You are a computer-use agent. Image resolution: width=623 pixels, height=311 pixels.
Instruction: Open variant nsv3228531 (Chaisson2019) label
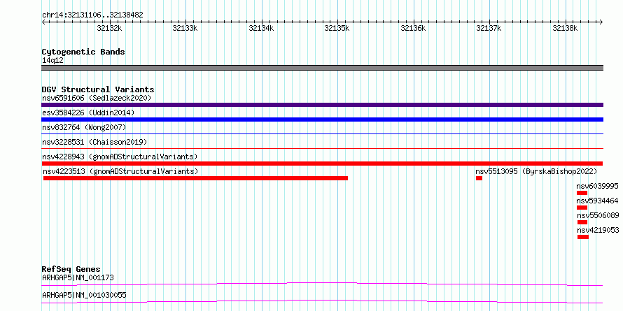[x=94, y=142]
